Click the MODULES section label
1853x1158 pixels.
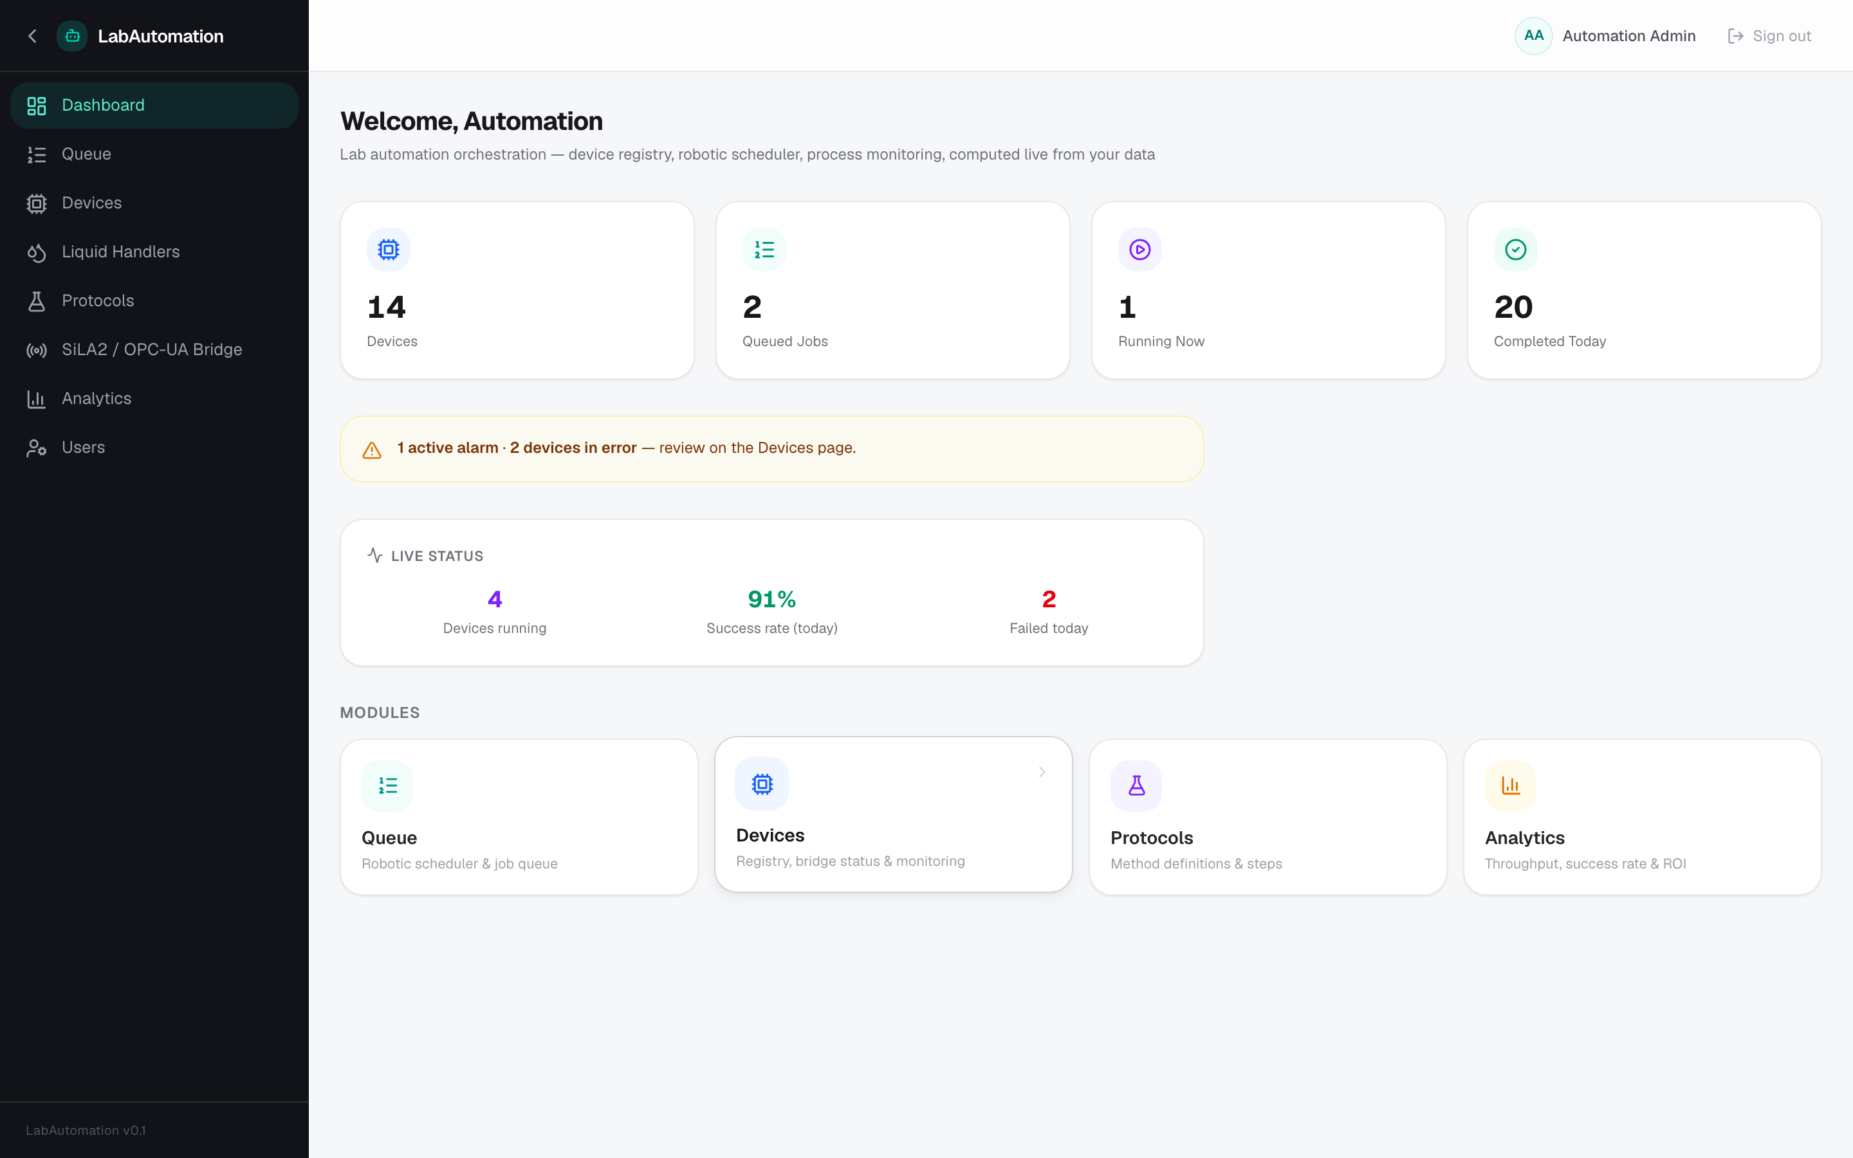point(380,713)
